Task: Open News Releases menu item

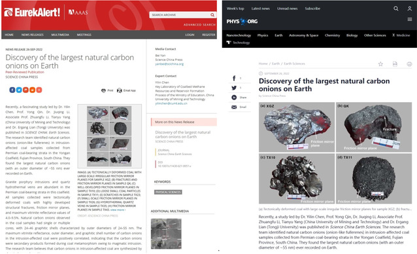Action: (33, 35)
